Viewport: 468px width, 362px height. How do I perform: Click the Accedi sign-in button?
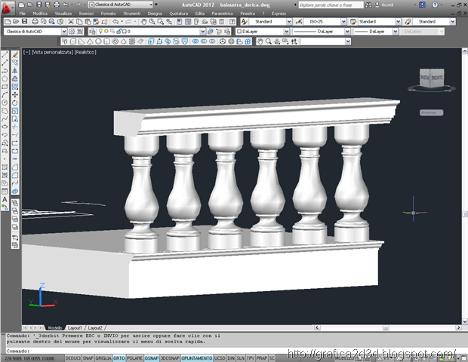click(x=384, y=5)
